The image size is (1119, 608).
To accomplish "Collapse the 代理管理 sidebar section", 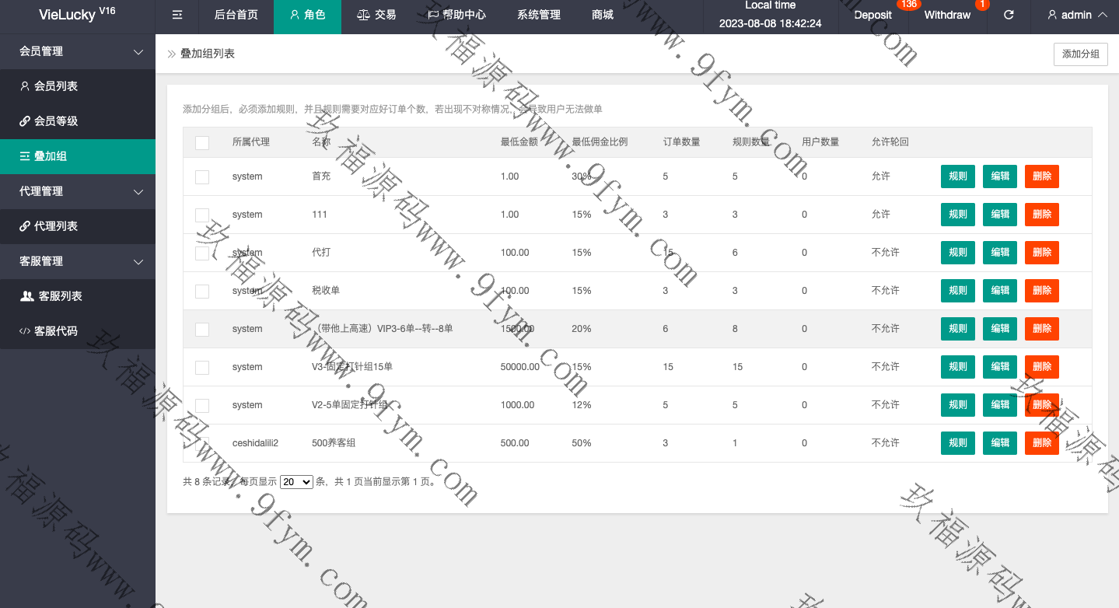I will pyautogui.click(x=138, y=191).
